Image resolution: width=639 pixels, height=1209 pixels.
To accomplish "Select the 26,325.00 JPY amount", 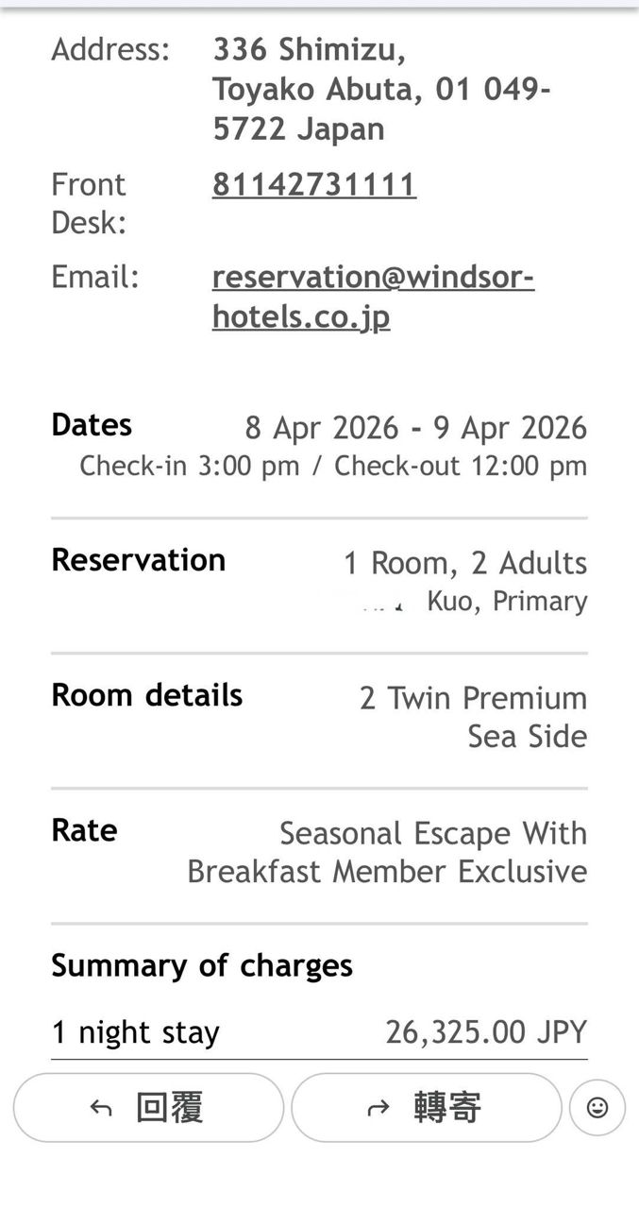I will (485, 1032).
